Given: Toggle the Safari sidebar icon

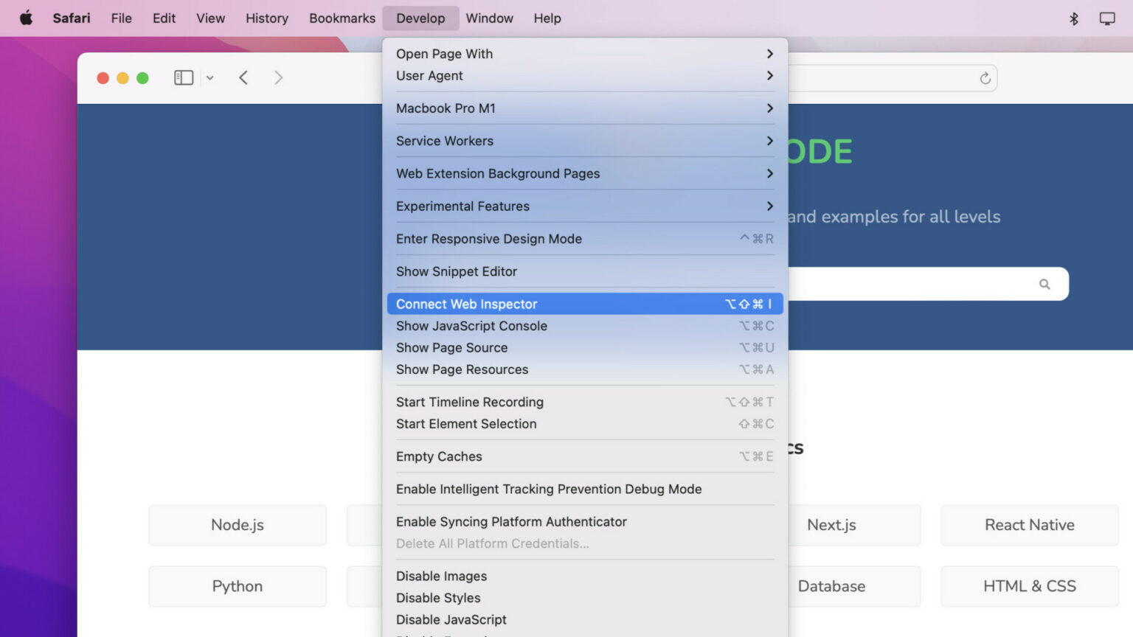Looking at the screenshot, I should click(x=184, y=77).
